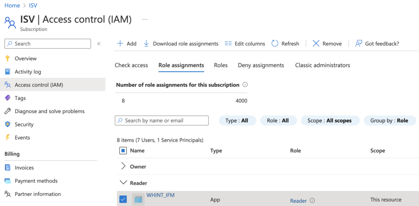
Task: Go to Home breadcrumb link
Action: 12,5
